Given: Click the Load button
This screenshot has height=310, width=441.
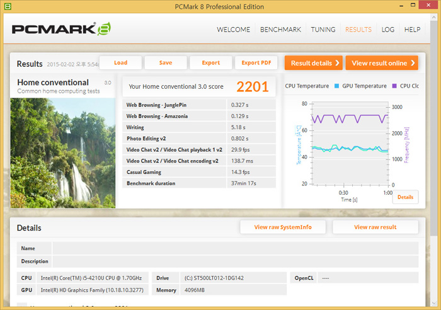Looking at the screenshot, I should pyautogui.click(x=121, y=63).
